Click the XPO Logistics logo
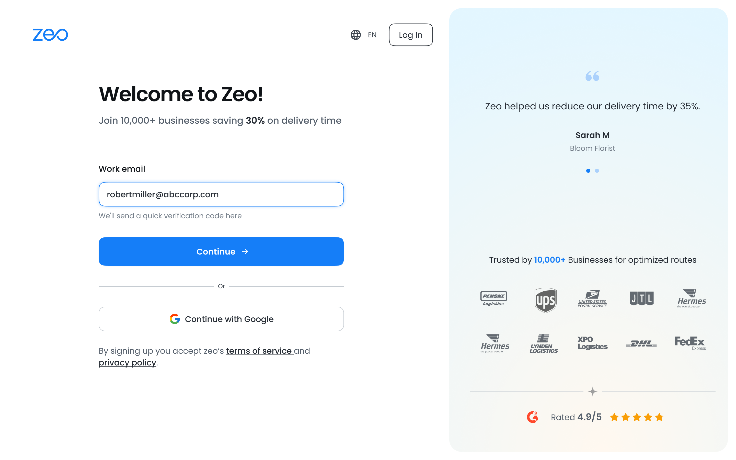Image resolution: width=736 pixels, height=460 pixels. 592,343
